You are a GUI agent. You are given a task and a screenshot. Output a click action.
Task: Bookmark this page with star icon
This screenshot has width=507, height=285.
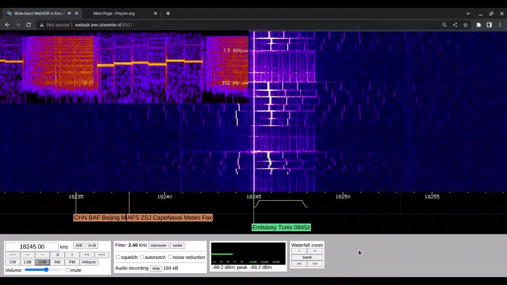click(465, 25)
